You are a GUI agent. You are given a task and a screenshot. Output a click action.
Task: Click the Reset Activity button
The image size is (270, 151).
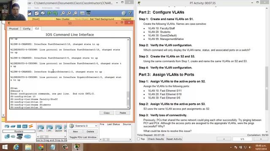tap(174, 139)
